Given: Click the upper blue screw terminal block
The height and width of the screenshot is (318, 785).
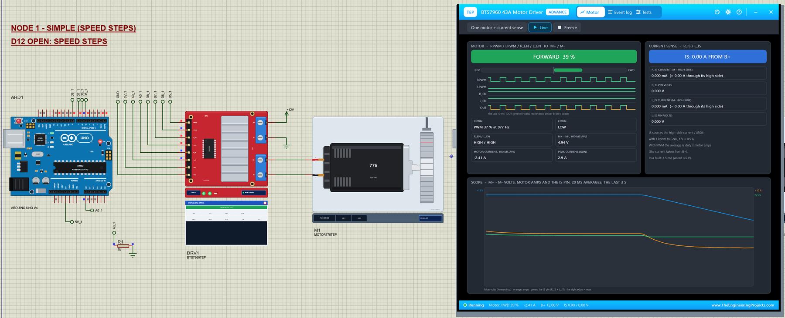Looking at the screenshot, I should coord(260,130).
